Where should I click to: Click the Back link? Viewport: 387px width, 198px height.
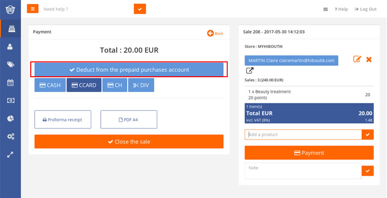[x=215, y=33]
